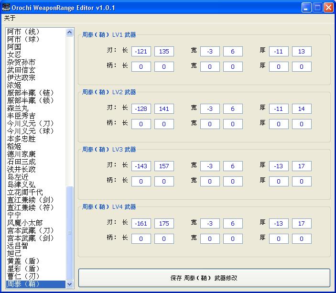
Task: Click LV2 blade thickness field showing 14
Action: [302, 109]
